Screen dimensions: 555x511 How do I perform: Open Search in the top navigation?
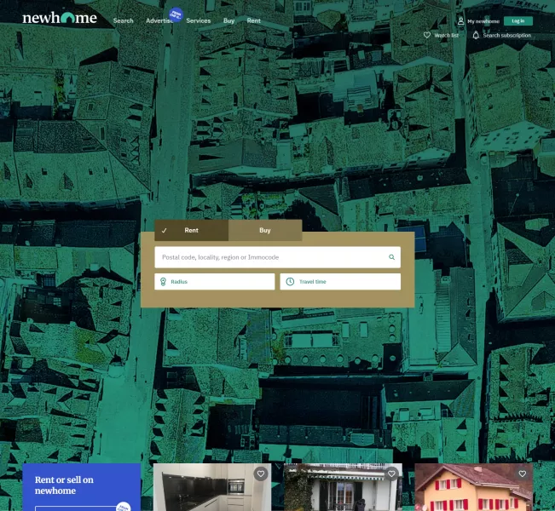[124, 20]
